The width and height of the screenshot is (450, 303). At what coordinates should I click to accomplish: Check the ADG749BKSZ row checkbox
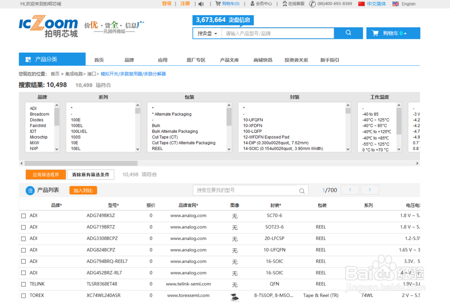click(x=23, y=216)
